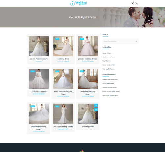
Task: Click SALE badge on Fish-Cut Wedding Gowns
Action: (57, 106)
